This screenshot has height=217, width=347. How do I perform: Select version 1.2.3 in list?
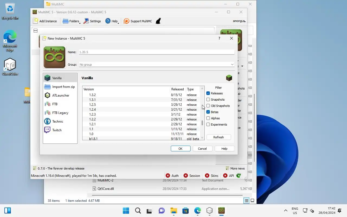141,114
